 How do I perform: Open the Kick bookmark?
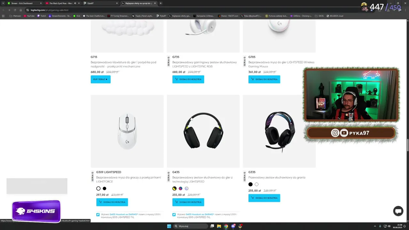coord(77,16)
